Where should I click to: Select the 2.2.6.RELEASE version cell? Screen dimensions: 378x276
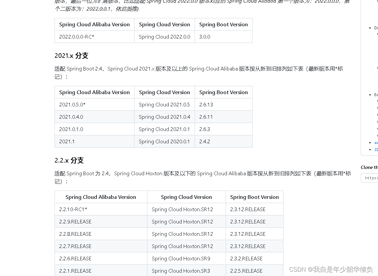click(101, 258)
